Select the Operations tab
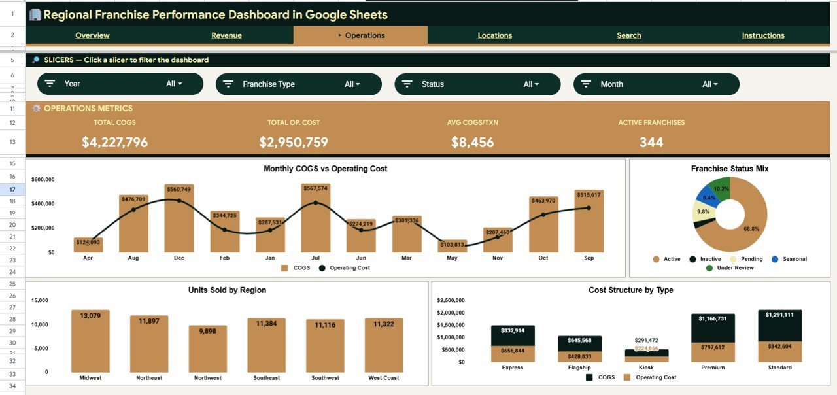 point(360,35)
